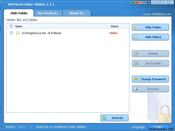
Task: Click the green arrows Refresh icon
Action: 105,118
